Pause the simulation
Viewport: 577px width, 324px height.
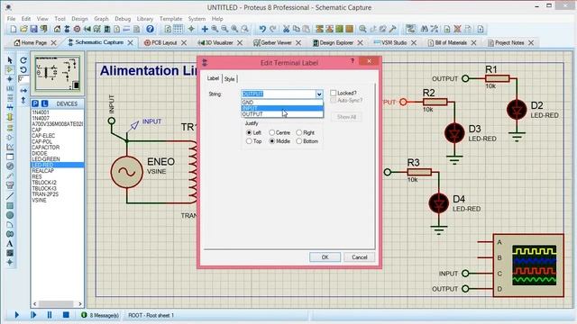click(50, 315)
